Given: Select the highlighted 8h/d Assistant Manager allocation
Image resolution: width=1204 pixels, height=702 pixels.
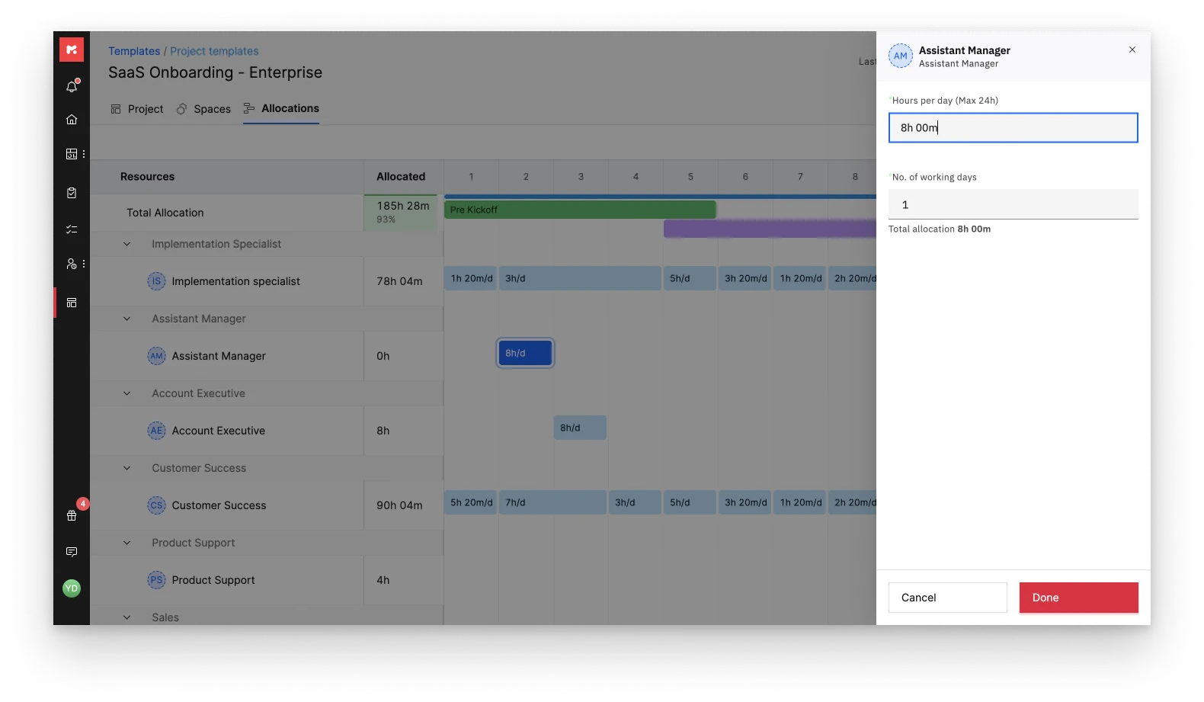Looking at the screenshot, I should coord(525,353).
